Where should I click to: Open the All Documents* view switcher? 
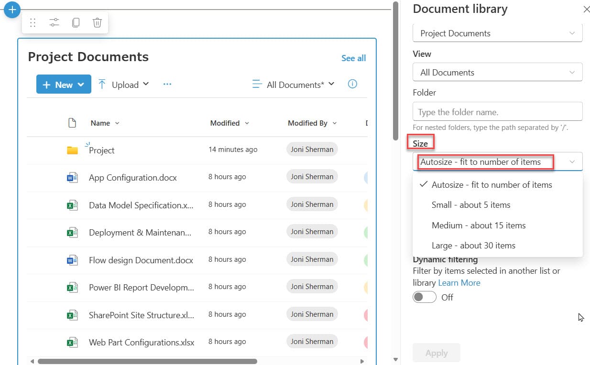click(293, 84)
